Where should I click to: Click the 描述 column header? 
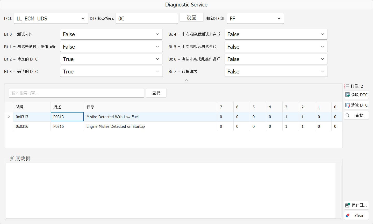(x=67, y=107)
